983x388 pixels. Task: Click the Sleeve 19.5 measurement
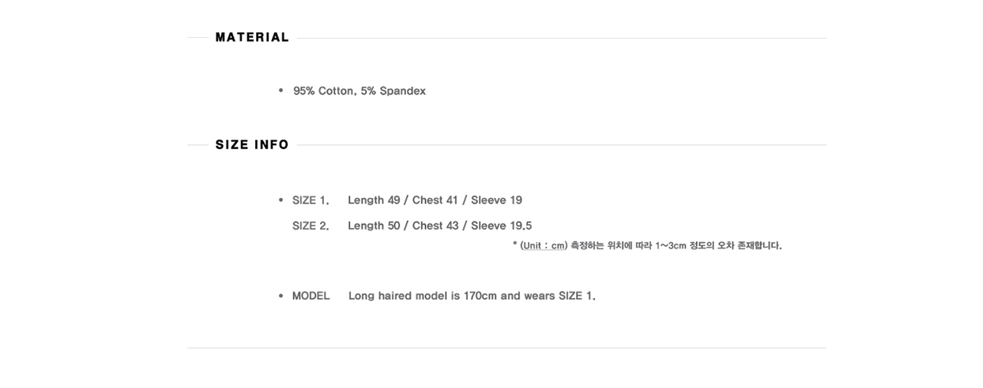click(x=501, y=226)
